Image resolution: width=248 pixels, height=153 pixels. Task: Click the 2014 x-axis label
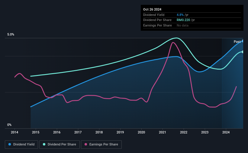pyautogui.click(x=14, y=132)
